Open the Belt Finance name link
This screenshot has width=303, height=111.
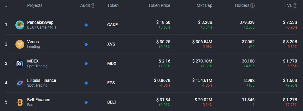coord(39,100)
